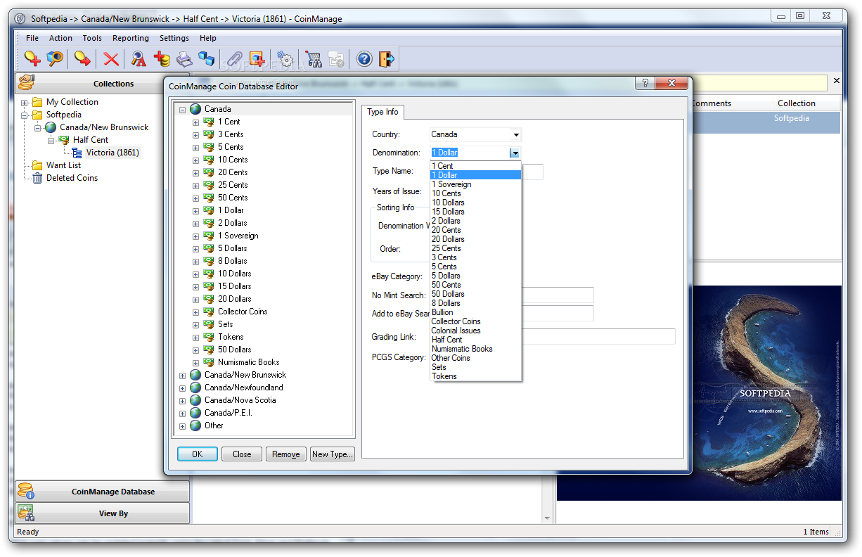Viewport: 862px width, 557px height.
Task: Choose Other Coins from denomination list
Action: pyautogui.click(x=475, y=358)
